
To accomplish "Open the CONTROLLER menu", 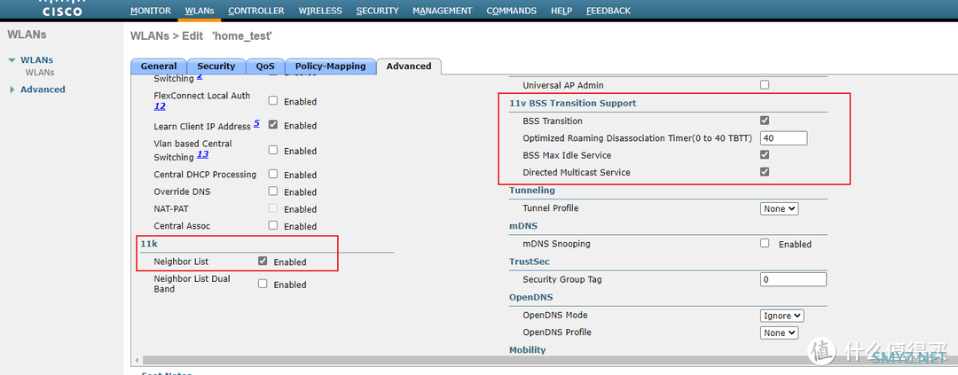I will click(256, 11).
